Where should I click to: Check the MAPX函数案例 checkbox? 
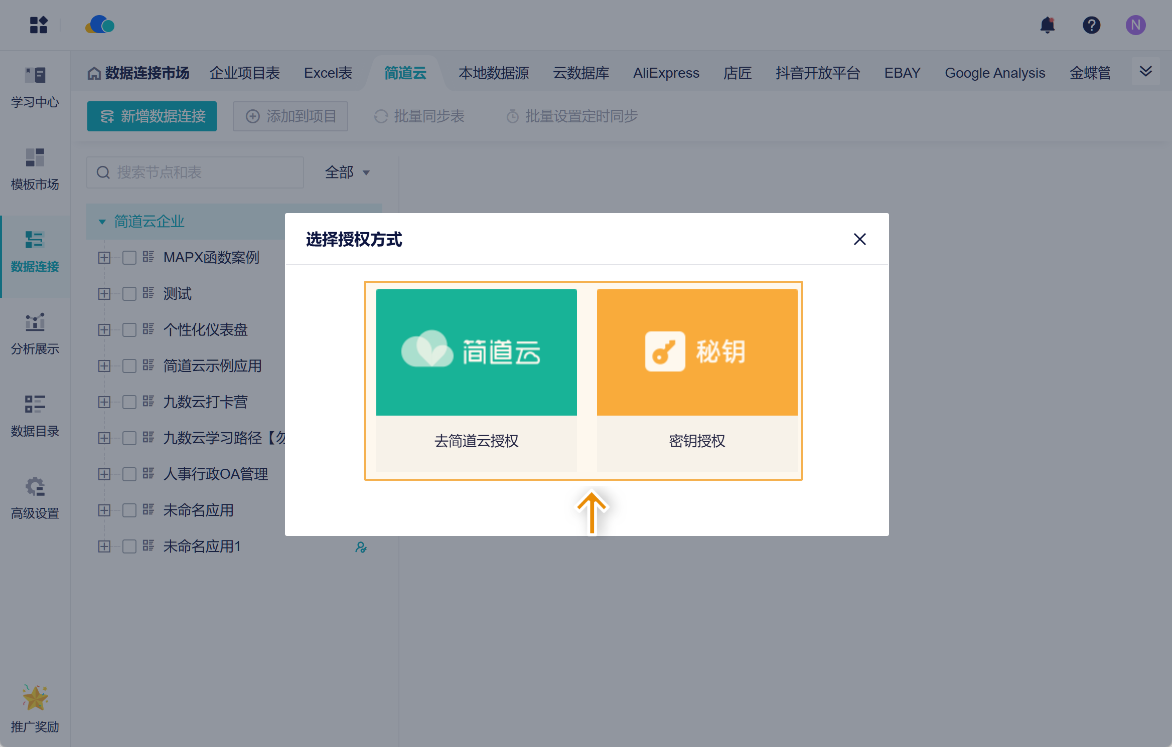tap(129, 258)
